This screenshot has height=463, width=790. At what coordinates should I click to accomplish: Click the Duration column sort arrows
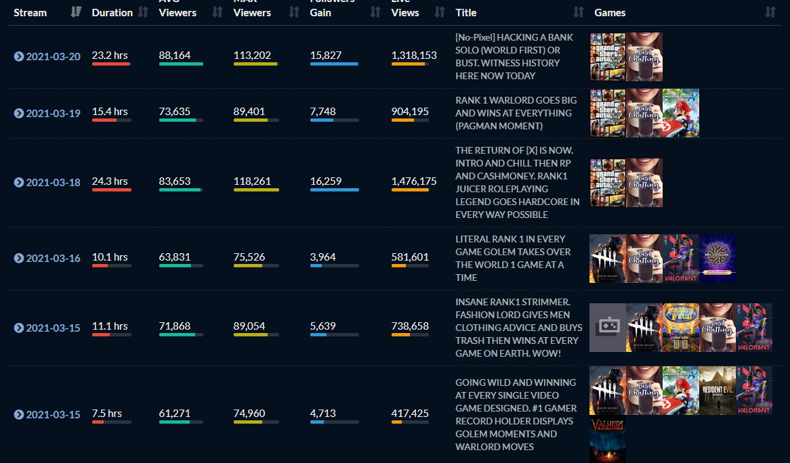(143, 12)
